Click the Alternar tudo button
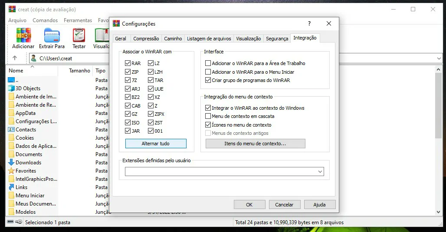The image size is (446, 232). (156, 144)
